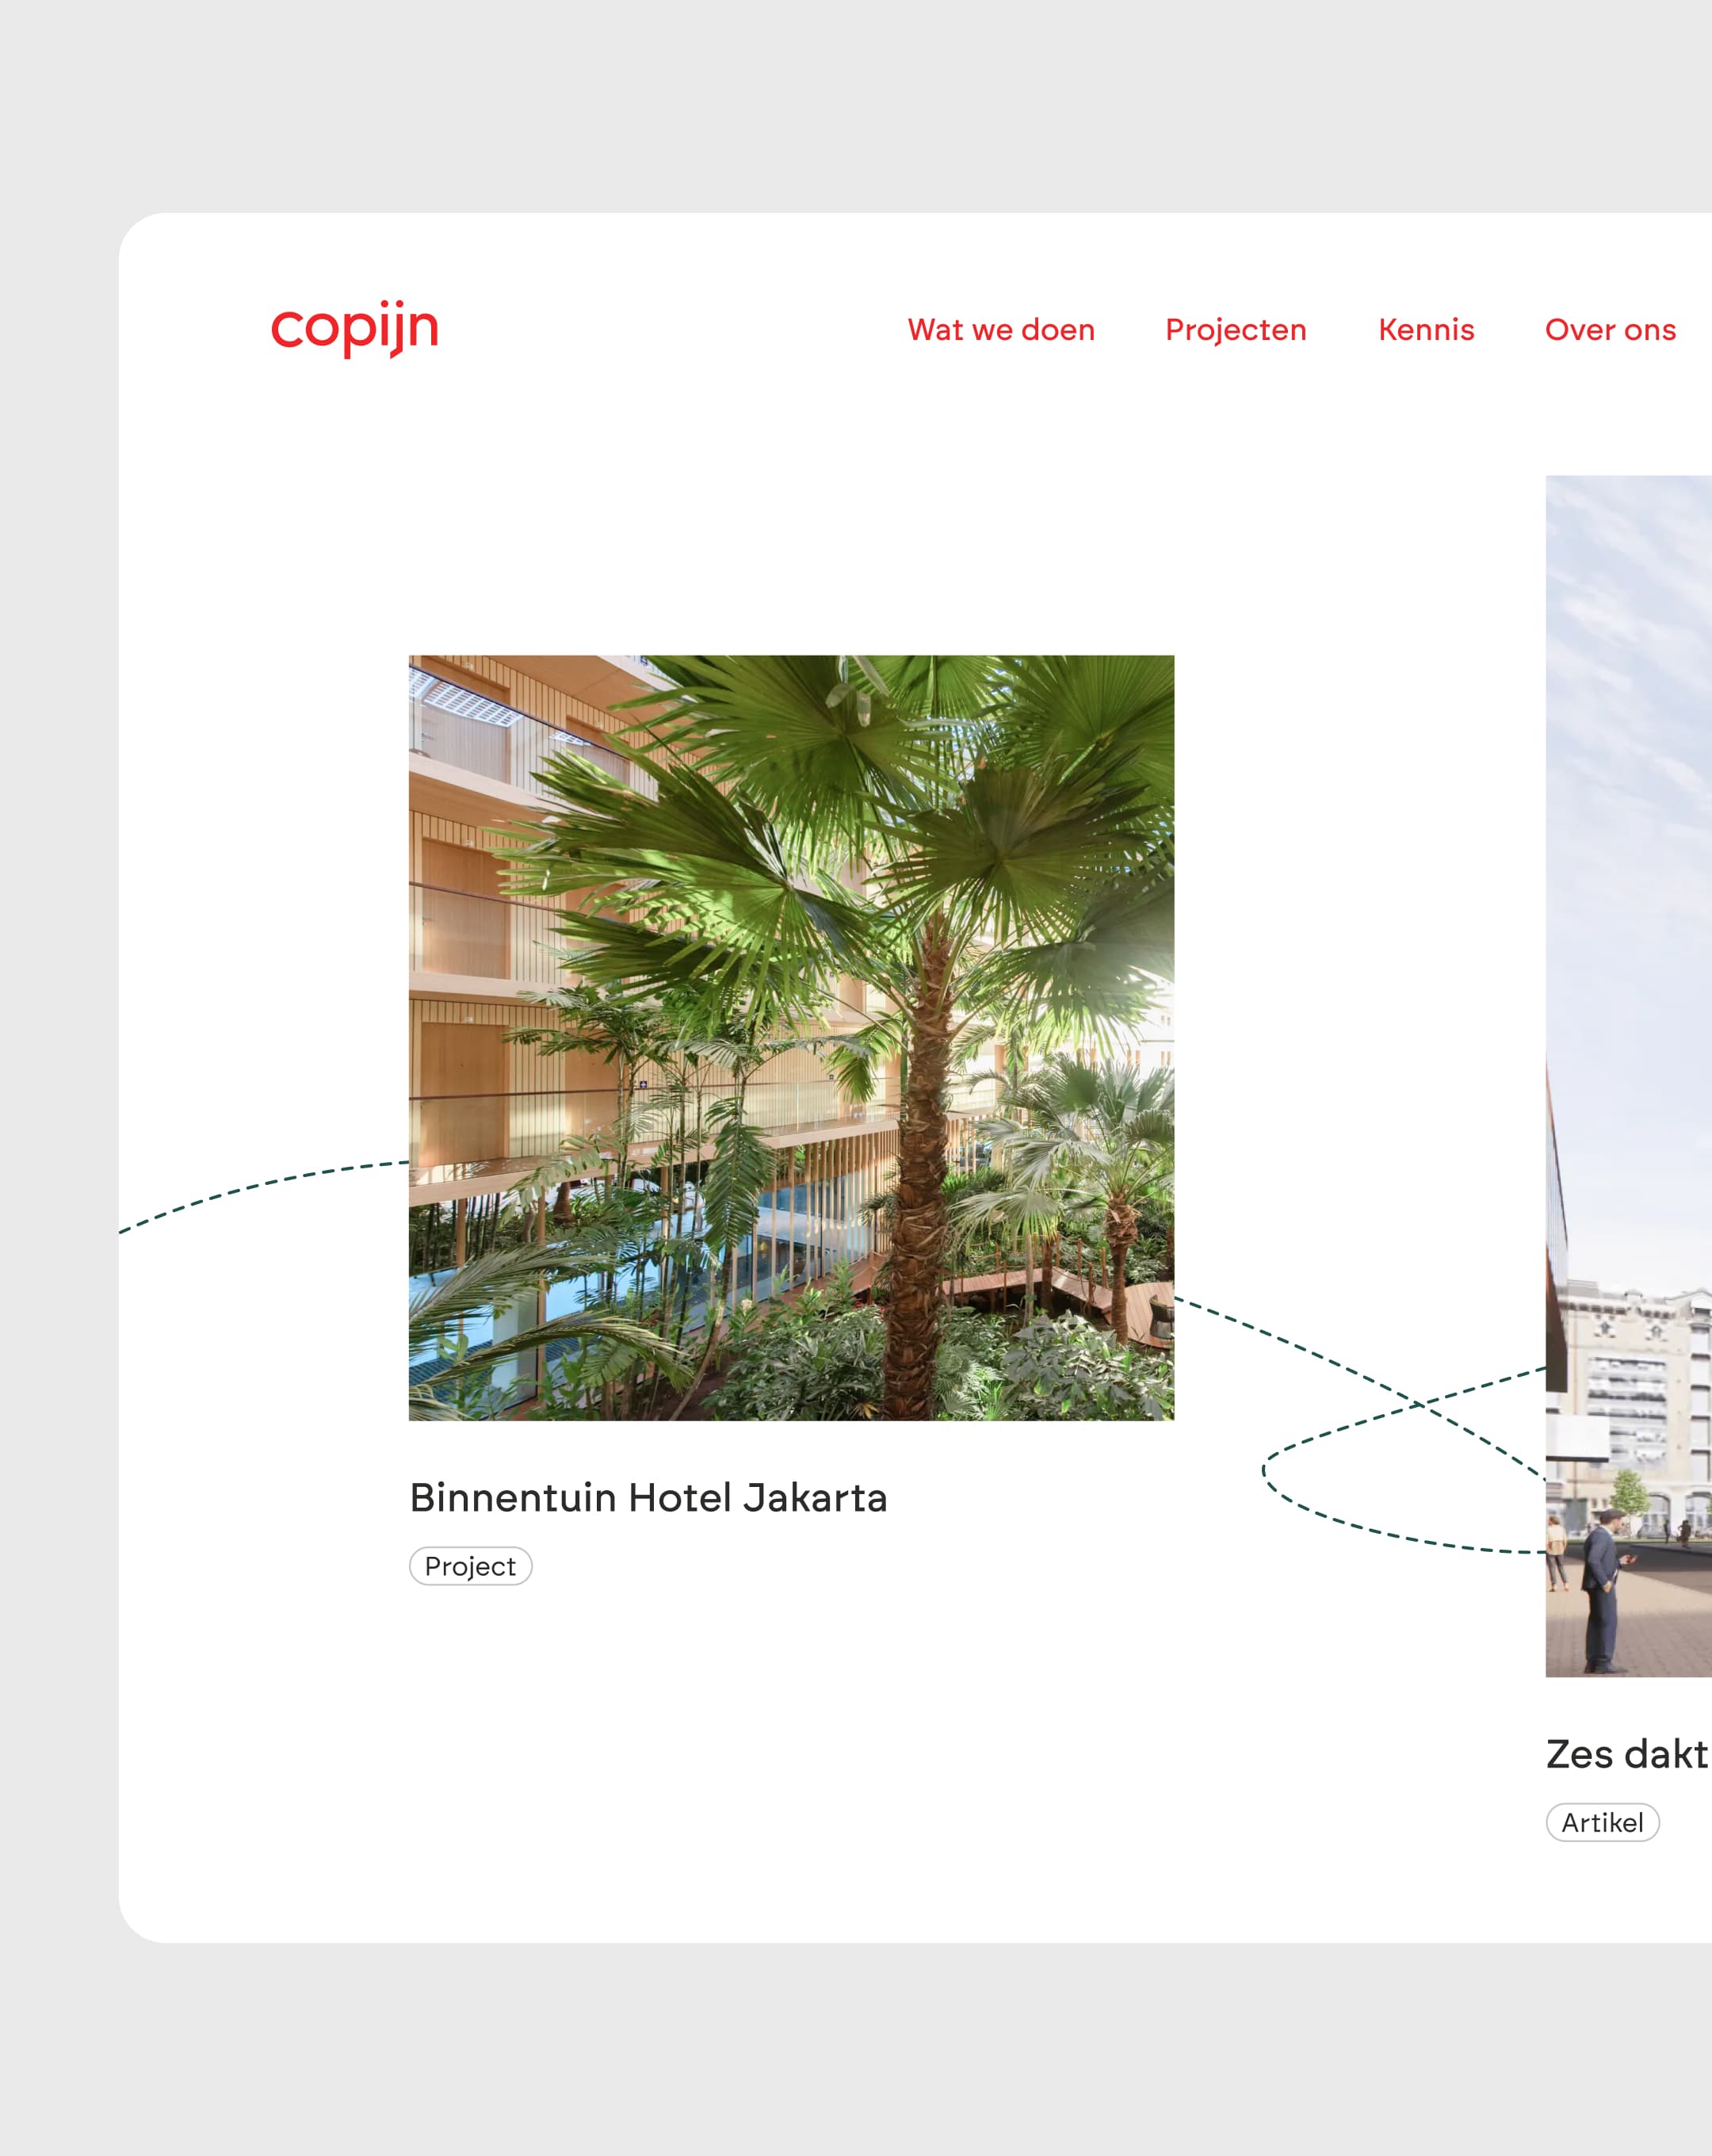The height and width of the screenshot is (2156, 1712).
Task: Select the Artikel tag pill
Action: pos(1602,1822)
